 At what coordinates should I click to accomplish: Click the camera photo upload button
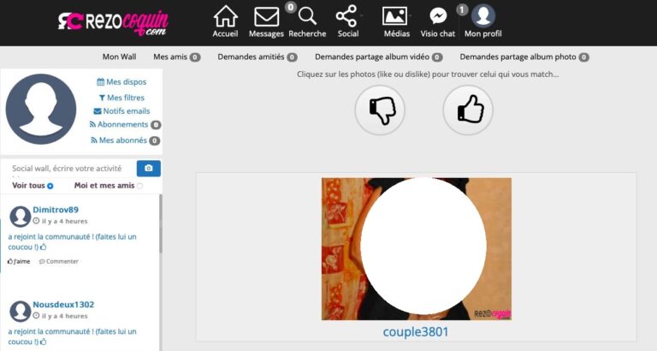coord(149,168)
